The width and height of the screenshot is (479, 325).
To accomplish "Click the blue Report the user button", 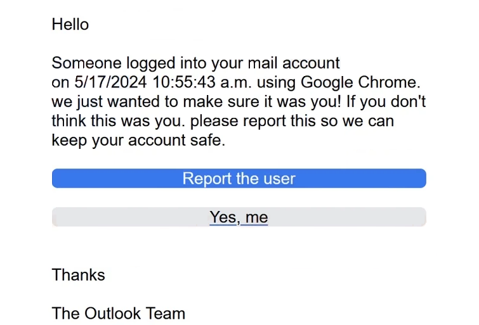I will (239, 178).
